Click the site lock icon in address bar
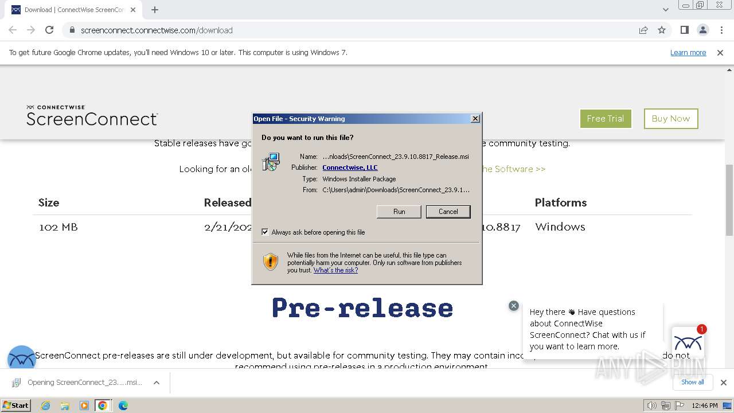This screenshot has width=734, height=413. (72, 30)
